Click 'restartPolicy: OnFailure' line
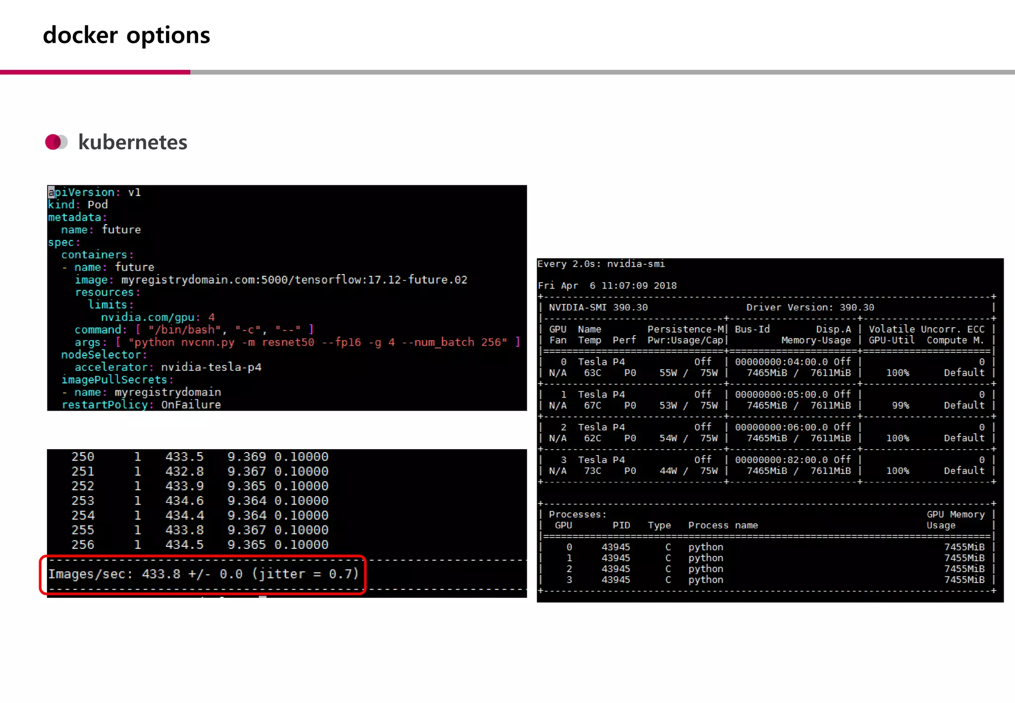The height and width of the screenshot is (703, 1015). pyautogui.click(x=141, y=405)
